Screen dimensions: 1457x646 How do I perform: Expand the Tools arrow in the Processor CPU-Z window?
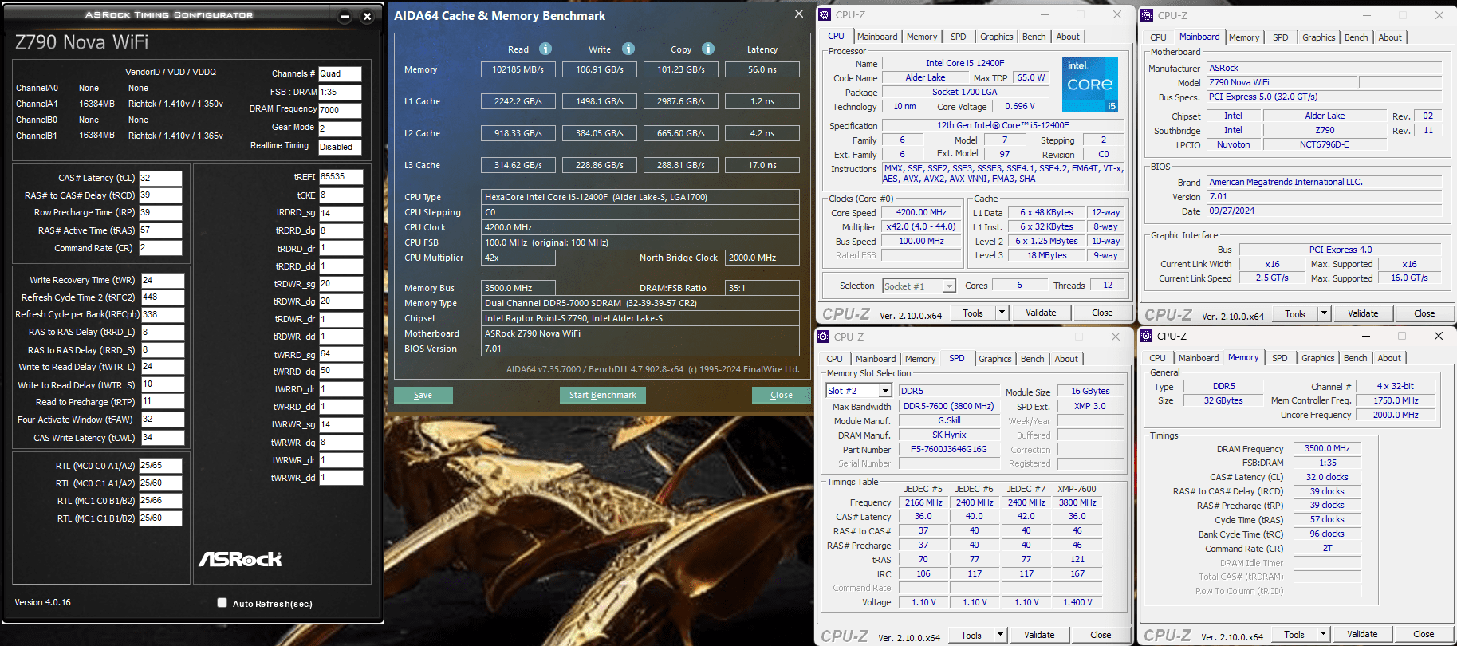pos(1002,313)
